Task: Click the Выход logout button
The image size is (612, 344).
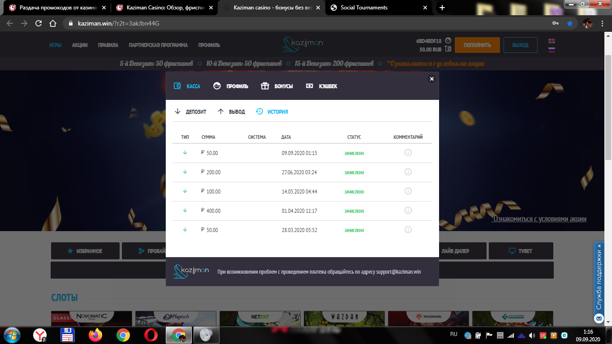Action: coord(520,45)
